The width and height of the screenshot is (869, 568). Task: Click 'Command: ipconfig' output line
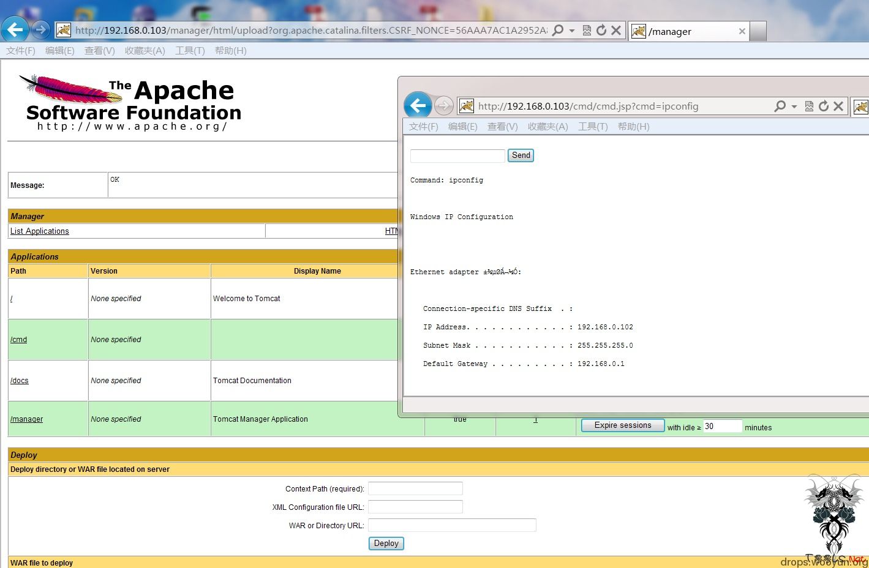(447, 180)
